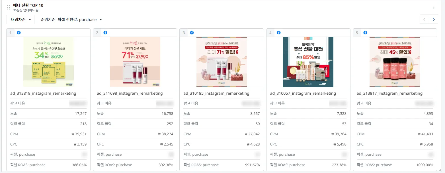The width and height of the screenshot is (445, 173).
Task: Select ad name ad_310185_instagram_remarketing
Action: pos(216,93)
